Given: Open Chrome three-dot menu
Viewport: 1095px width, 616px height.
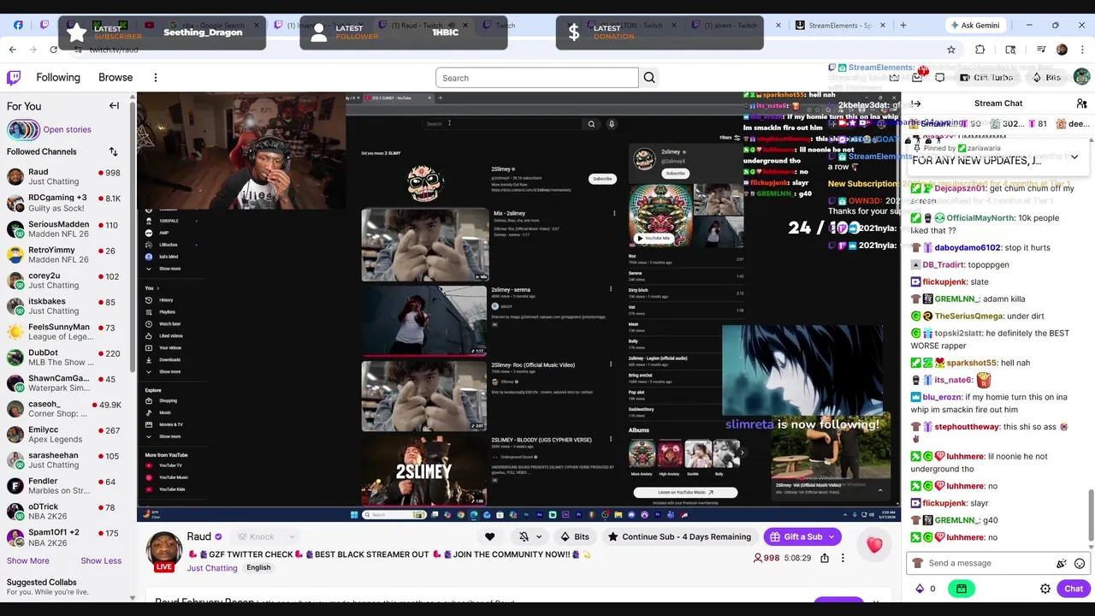Looking at the screenshot, I should pos(1081,50).
